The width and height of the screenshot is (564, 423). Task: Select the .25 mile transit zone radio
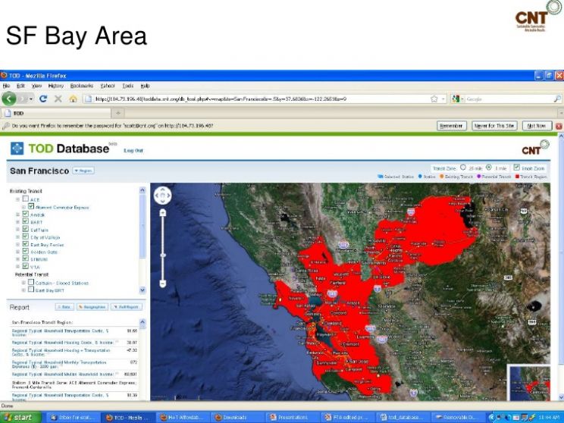[x=463, y=168]
